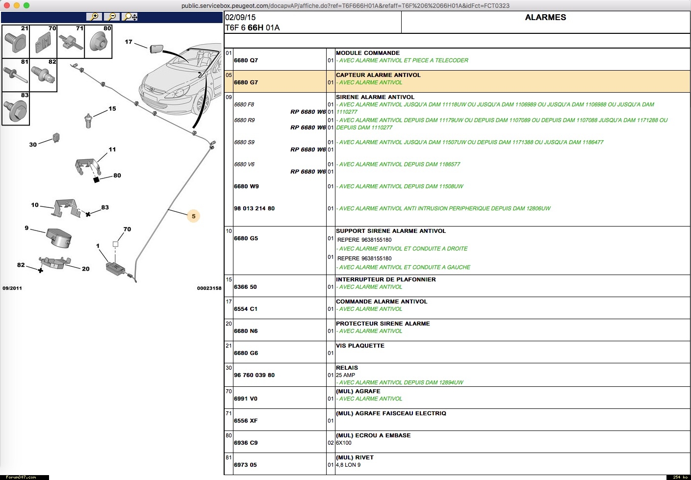691x480 pixels.
Task: Open part number 98 013 214 80
Action: click(x=254, y=208)
